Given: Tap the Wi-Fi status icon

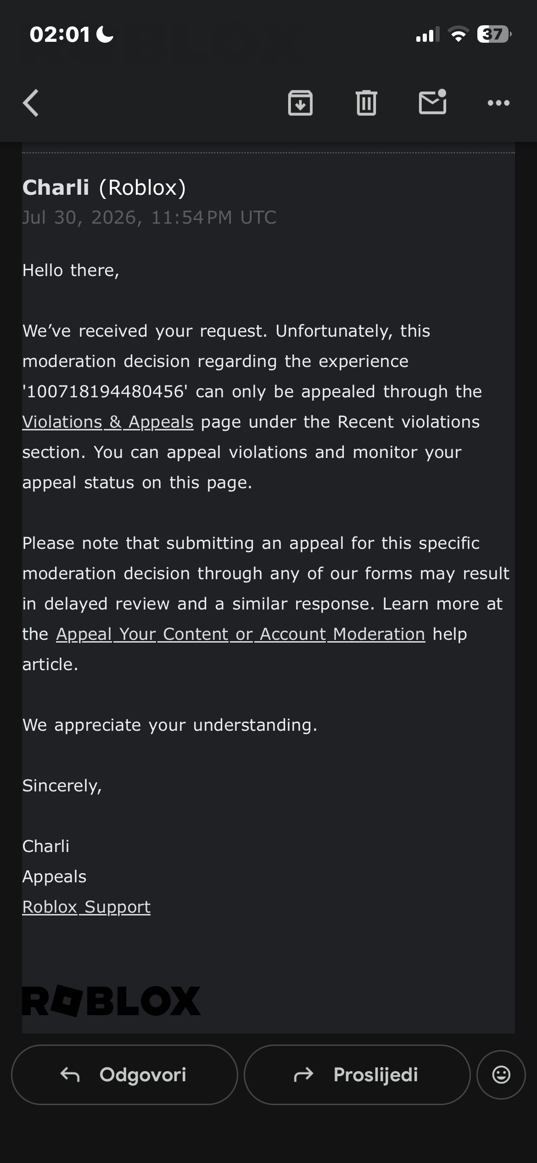Looking at the screenshot, I should [x=458, y=34].
